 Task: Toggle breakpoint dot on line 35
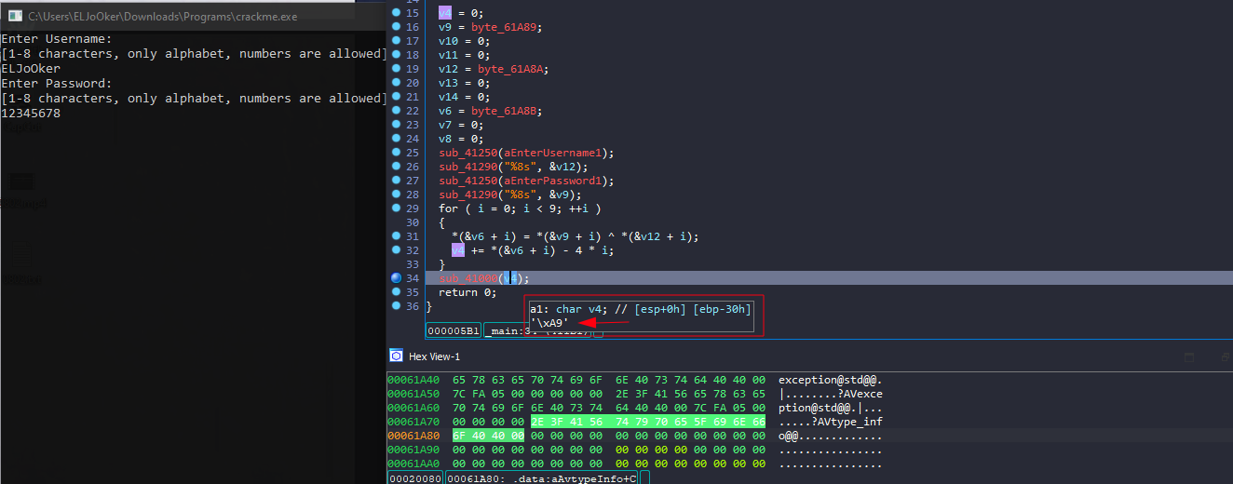point(397,292)
